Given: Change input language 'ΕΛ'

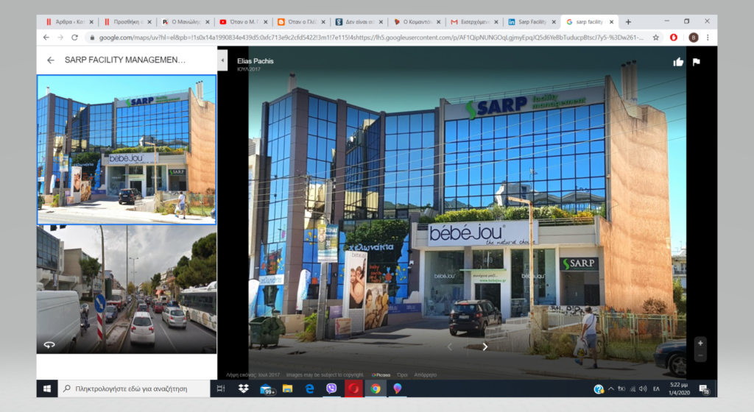Looking at the screenshot, I should tap(656, 389).
